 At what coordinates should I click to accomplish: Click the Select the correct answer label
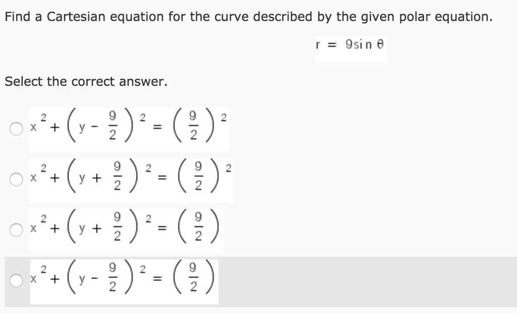click(x=85, y=81)
